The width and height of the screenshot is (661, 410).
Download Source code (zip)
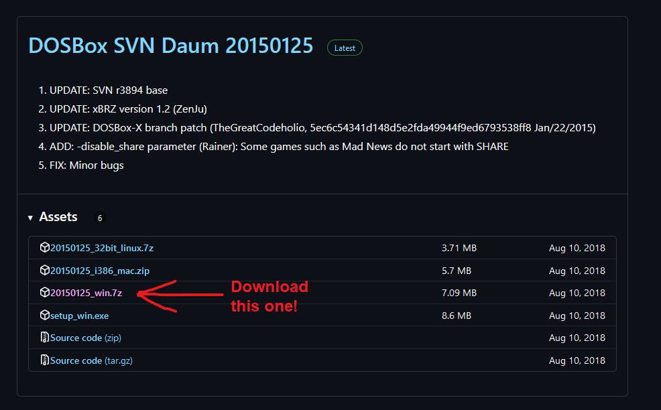86,338
